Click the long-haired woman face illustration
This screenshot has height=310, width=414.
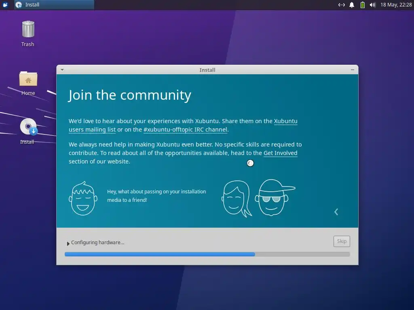point(236,199)
